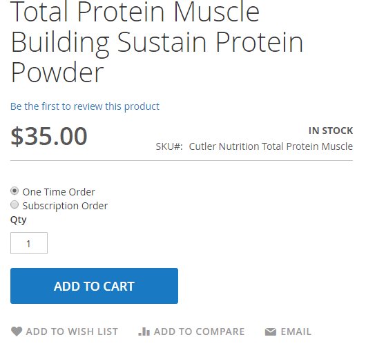The width and height of the screenshot is (366, 346).
Task: Click the SKU# label
Action: pos(169,146)
